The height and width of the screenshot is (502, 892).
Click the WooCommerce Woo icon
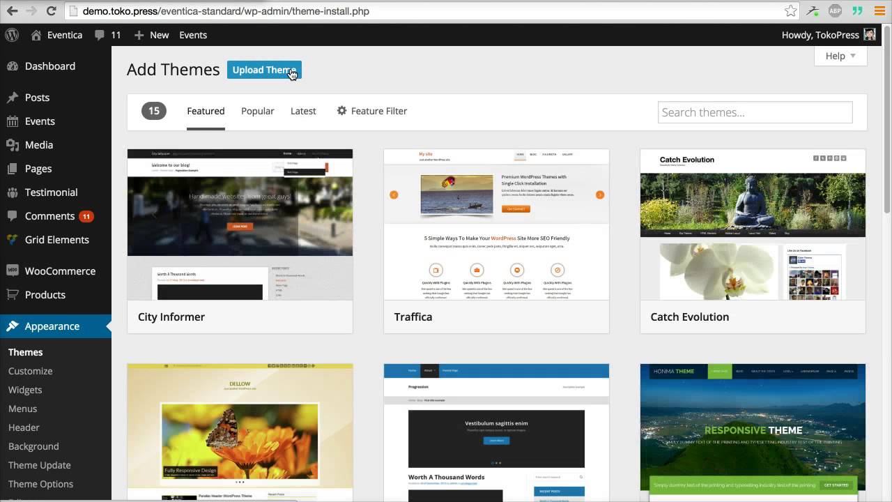point(13,271)
